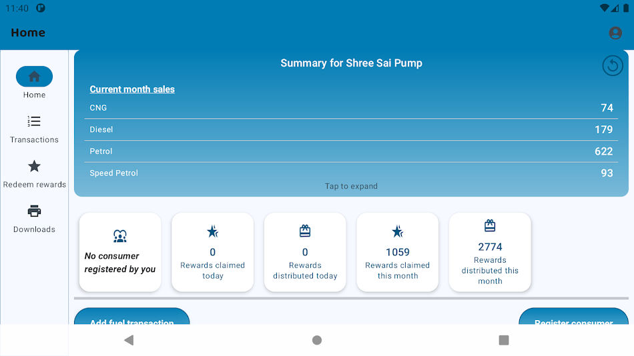Tap Android home circle button
The image size is (634, 356).
click(317, 340)
